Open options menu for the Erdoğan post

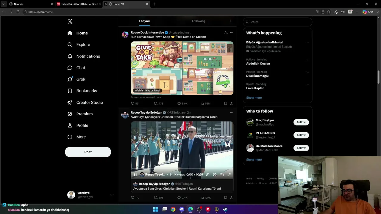click(x=232, y=113)
